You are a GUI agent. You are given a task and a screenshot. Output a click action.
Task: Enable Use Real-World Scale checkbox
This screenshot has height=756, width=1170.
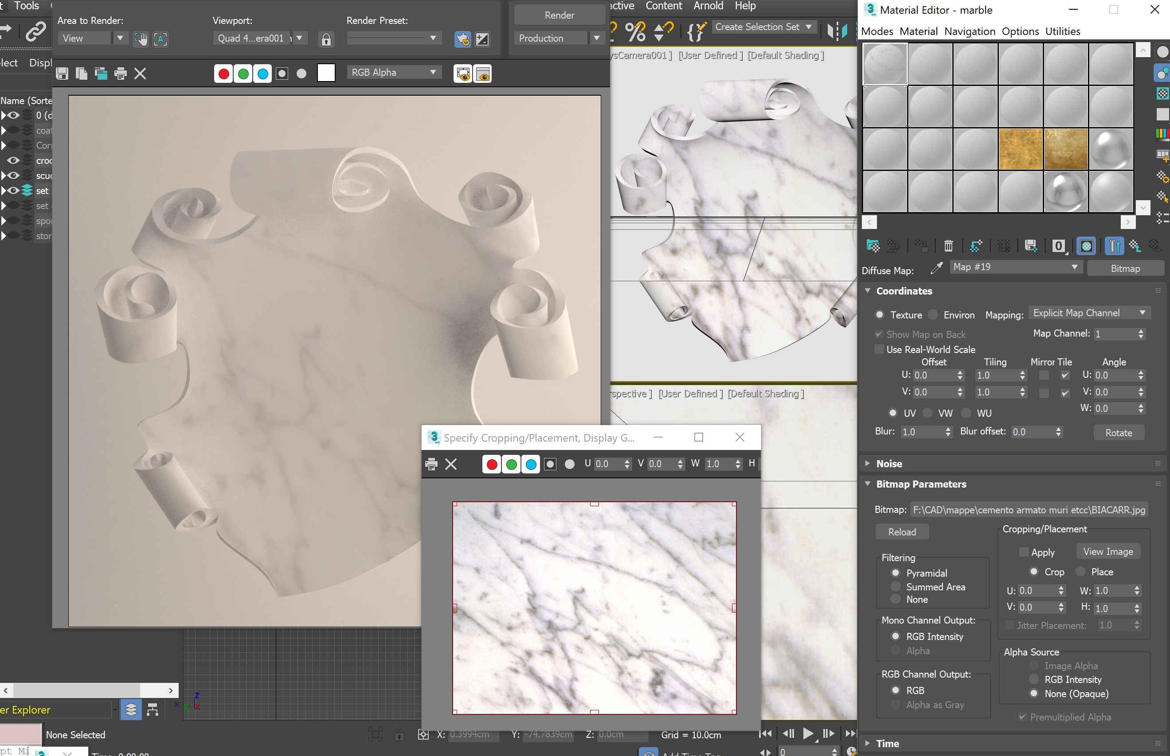(879, 349)
